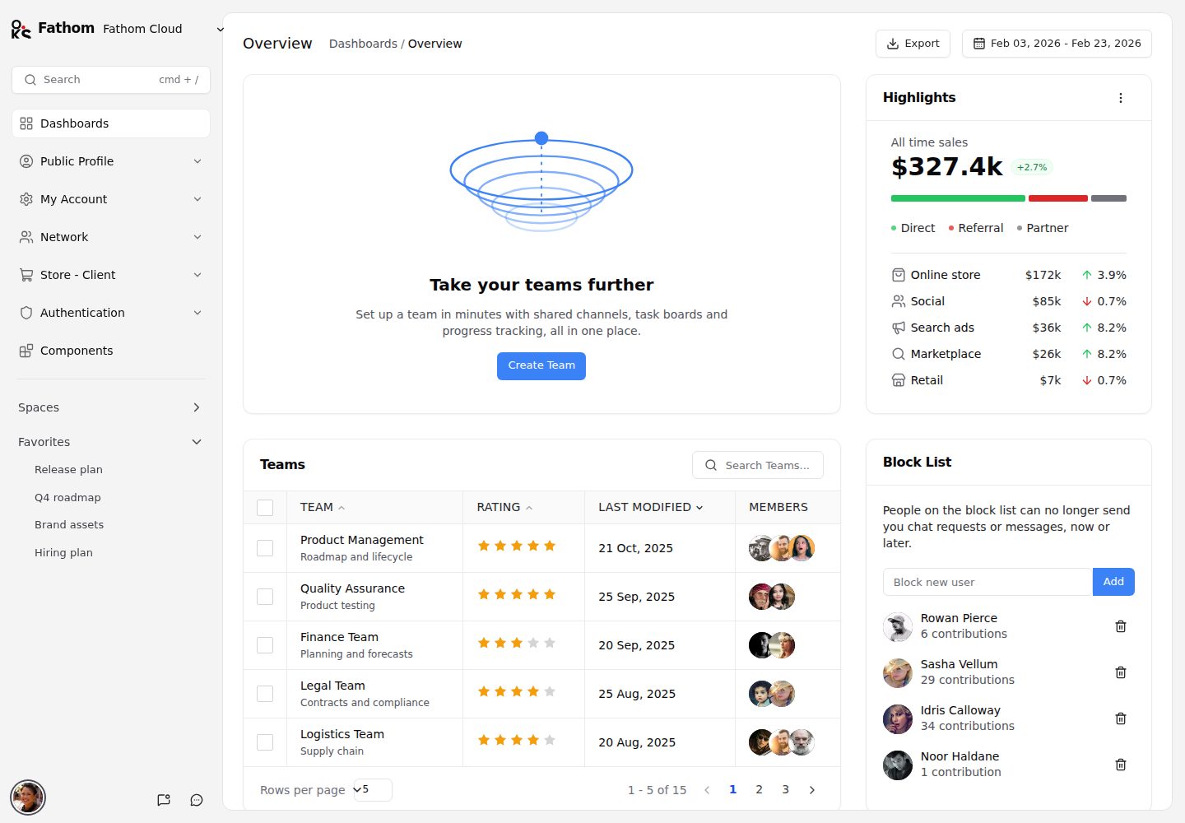Expand the My Account section
The image size is (1185, 823).
pos(111,199)
